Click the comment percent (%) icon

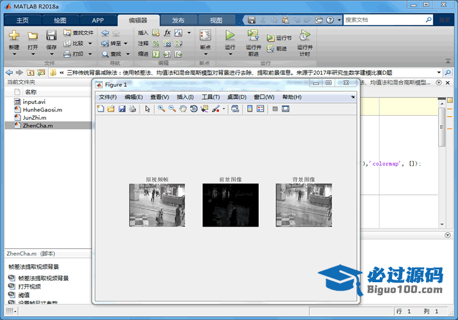(x=156, y=44)
